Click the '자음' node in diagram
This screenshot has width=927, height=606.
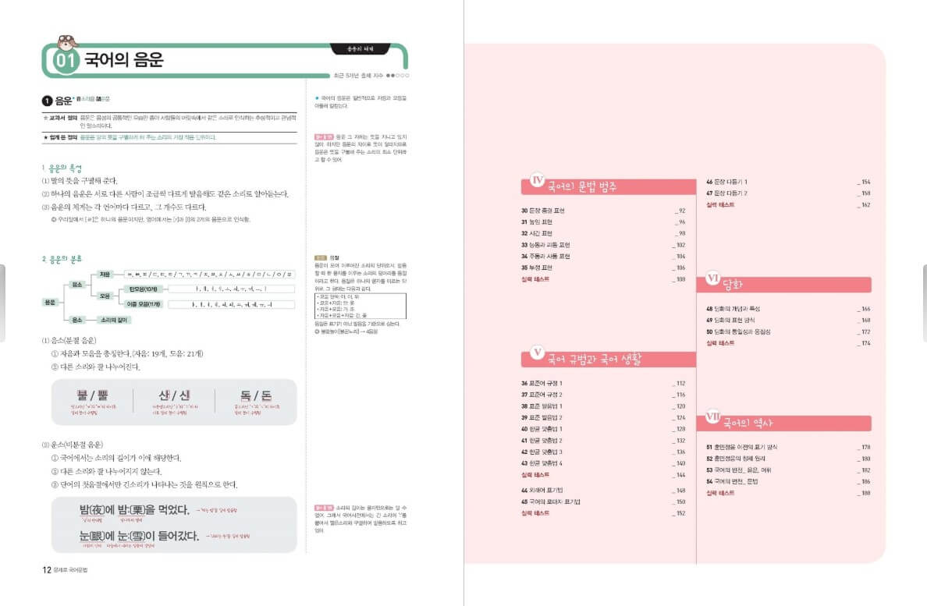coord(105,274)
